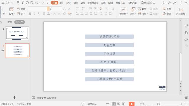
Task: Open the font size dropdown
Action: coord(61,9)
